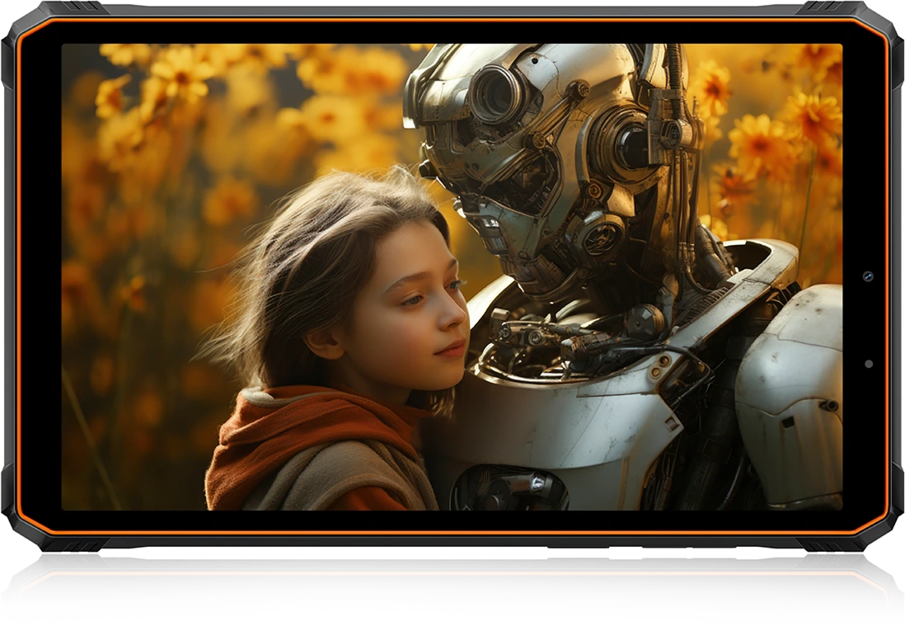Tap the bottom-left rugged corner bumper
This screenshot has width=905, height=631.
[23, 528]
